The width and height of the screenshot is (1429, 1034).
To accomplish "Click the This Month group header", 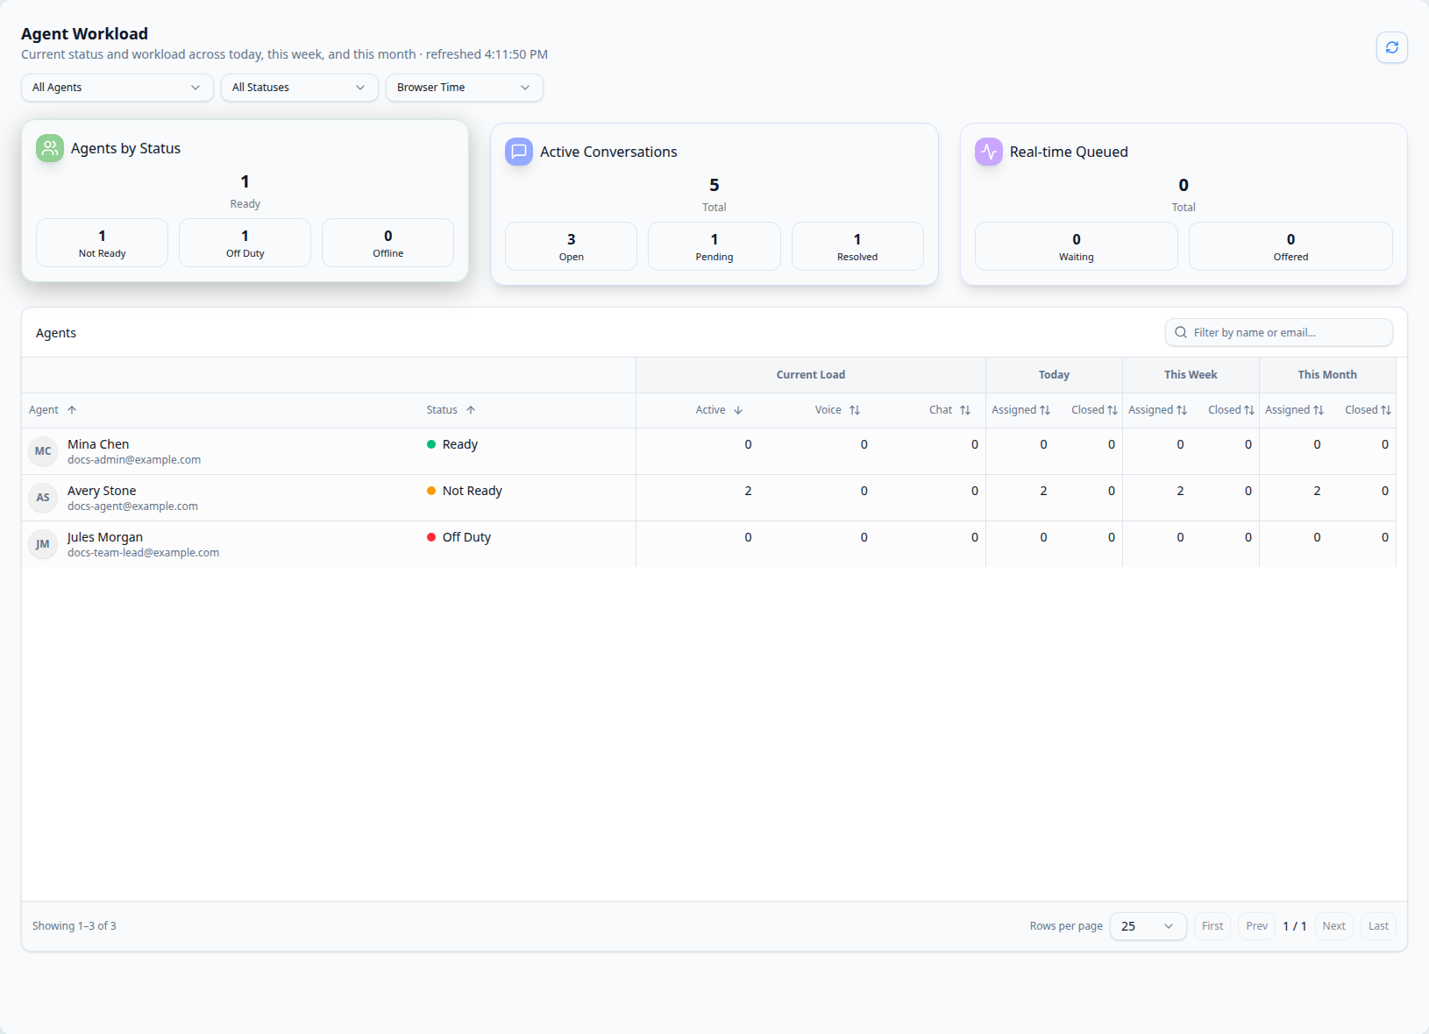I will point(1327,375).
